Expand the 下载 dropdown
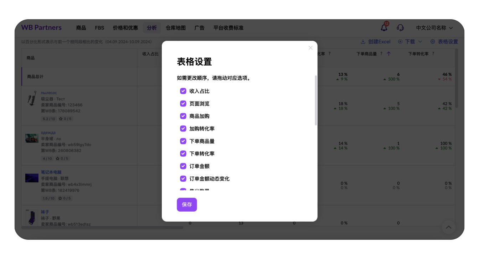The image size is (479, 259). 410,42
